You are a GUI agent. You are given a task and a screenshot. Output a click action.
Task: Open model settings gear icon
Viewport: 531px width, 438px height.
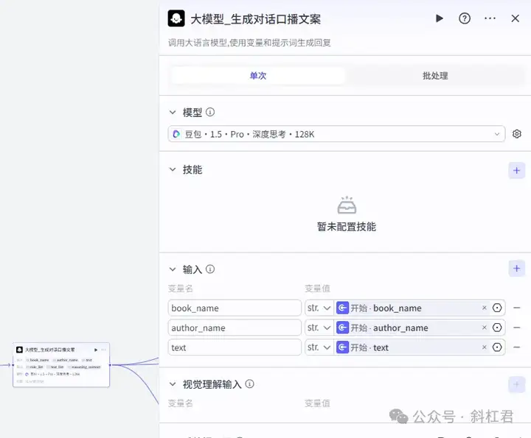tap(517, 134)
